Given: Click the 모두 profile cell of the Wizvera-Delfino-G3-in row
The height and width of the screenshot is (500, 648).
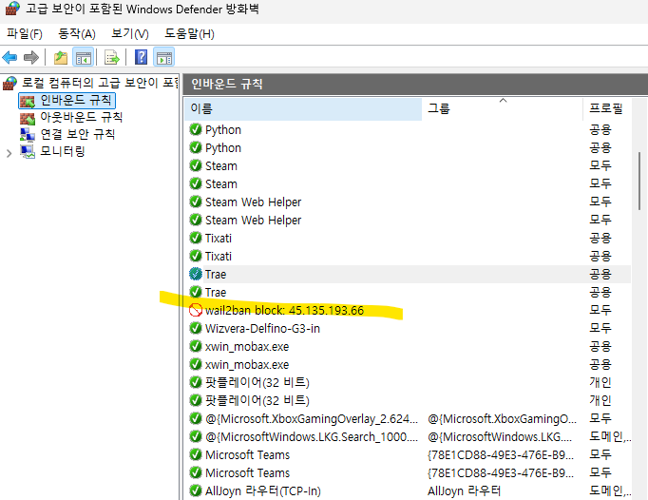Looking at the screenshot, I should (600, 328).
